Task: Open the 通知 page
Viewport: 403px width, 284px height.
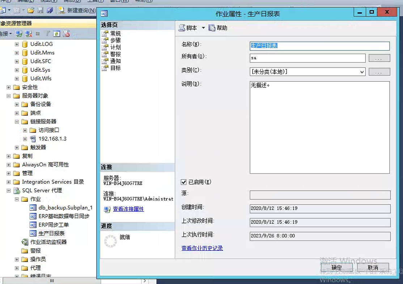Action: [x=115, y=61]
